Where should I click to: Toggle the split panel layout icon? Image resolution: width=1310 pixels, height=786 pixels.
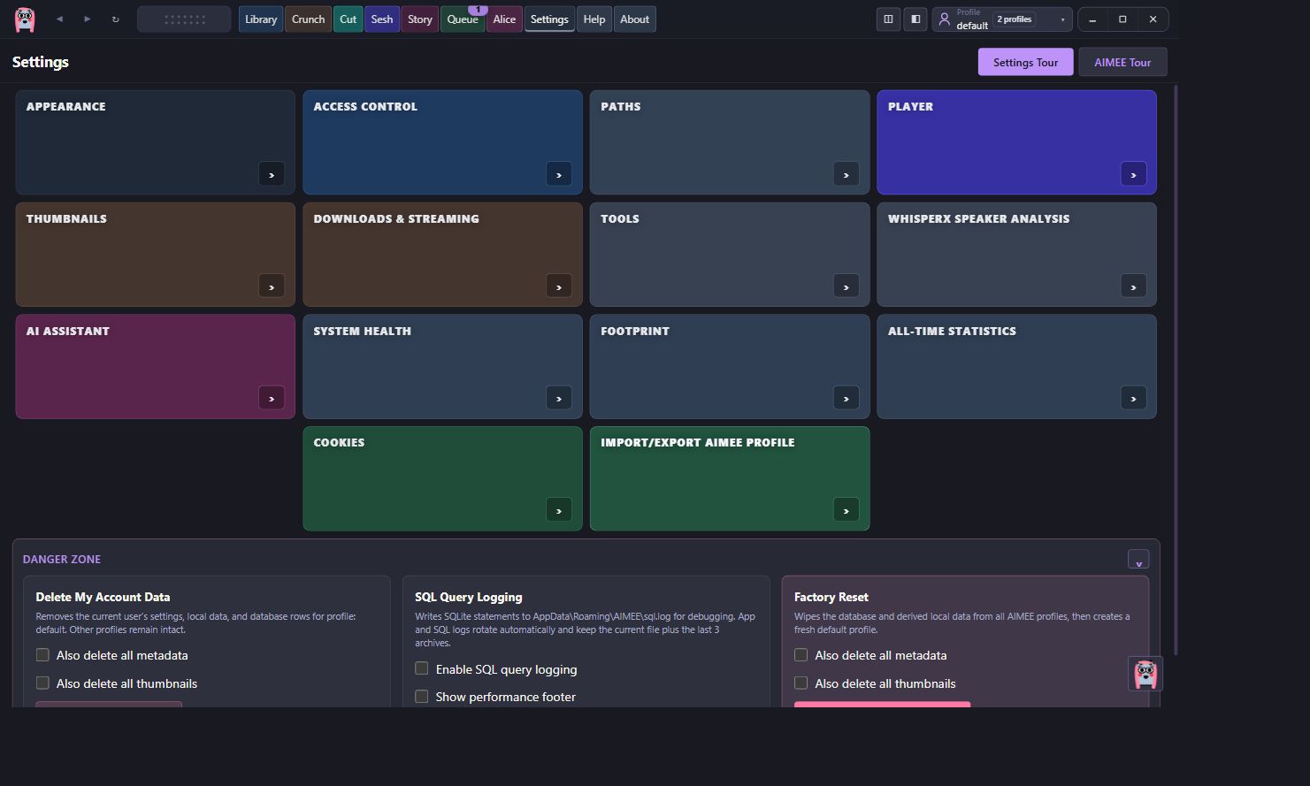click(x=888, y=19)
